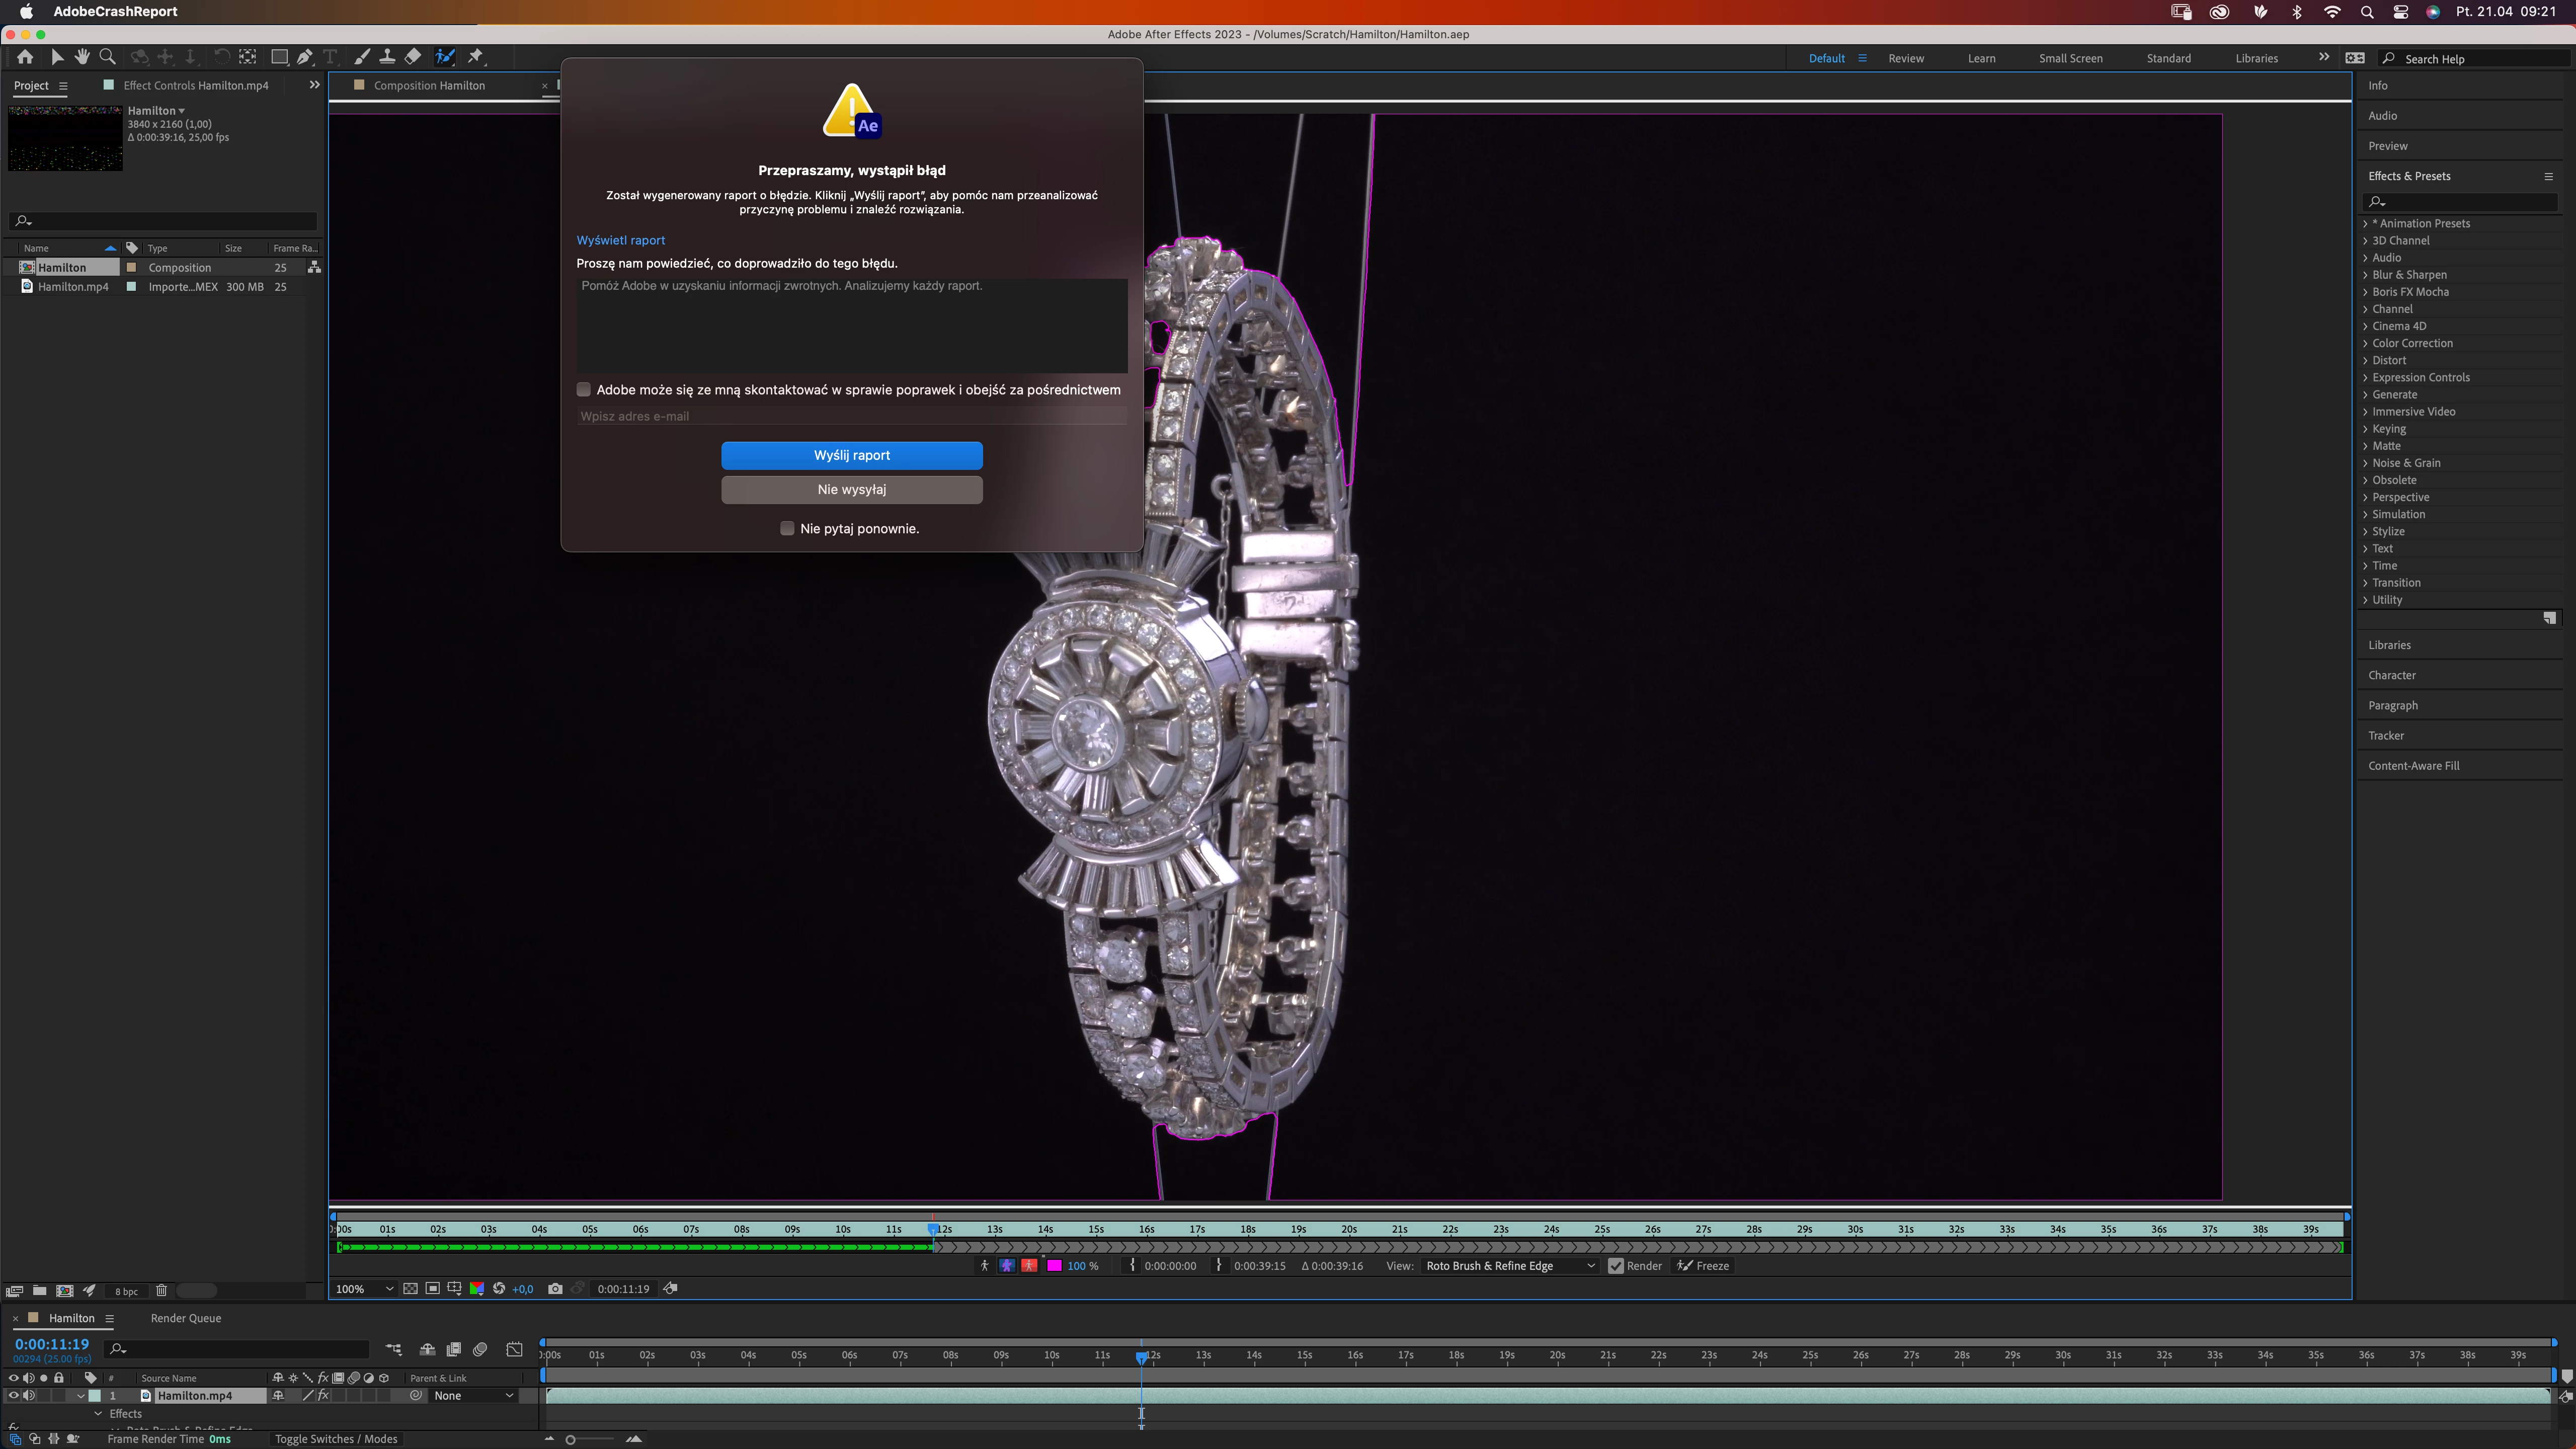Switch to the Render Queue tab
Image resolution: width=2576 pixels, height=1449 pixels.
pos(186,1318)
